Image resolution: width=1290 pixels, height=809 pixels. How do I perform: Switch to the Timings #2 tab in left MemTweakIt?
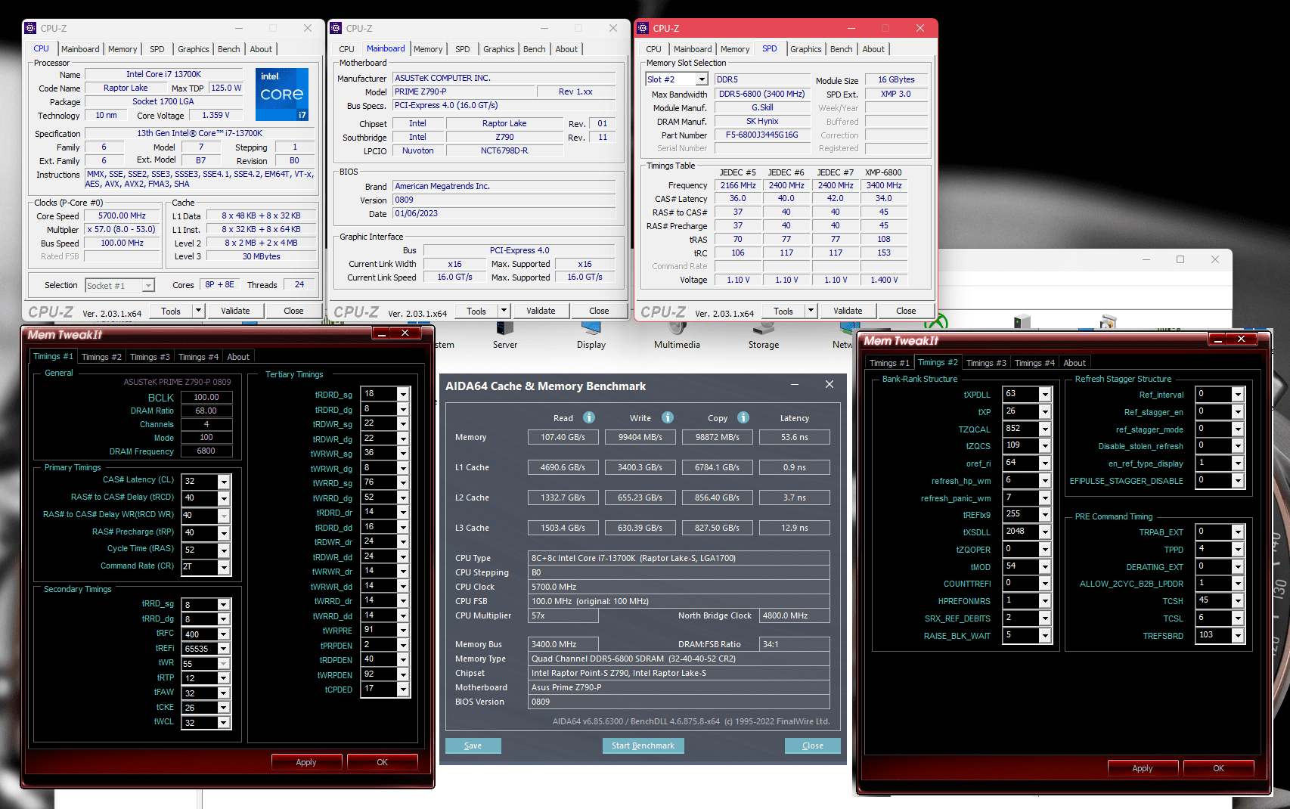pos(101,357)
